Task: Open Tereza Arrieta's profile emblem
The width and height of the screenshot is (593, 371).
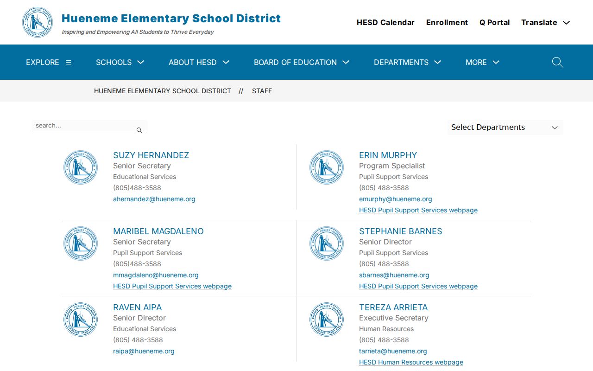Action: [x=327, y=320]
